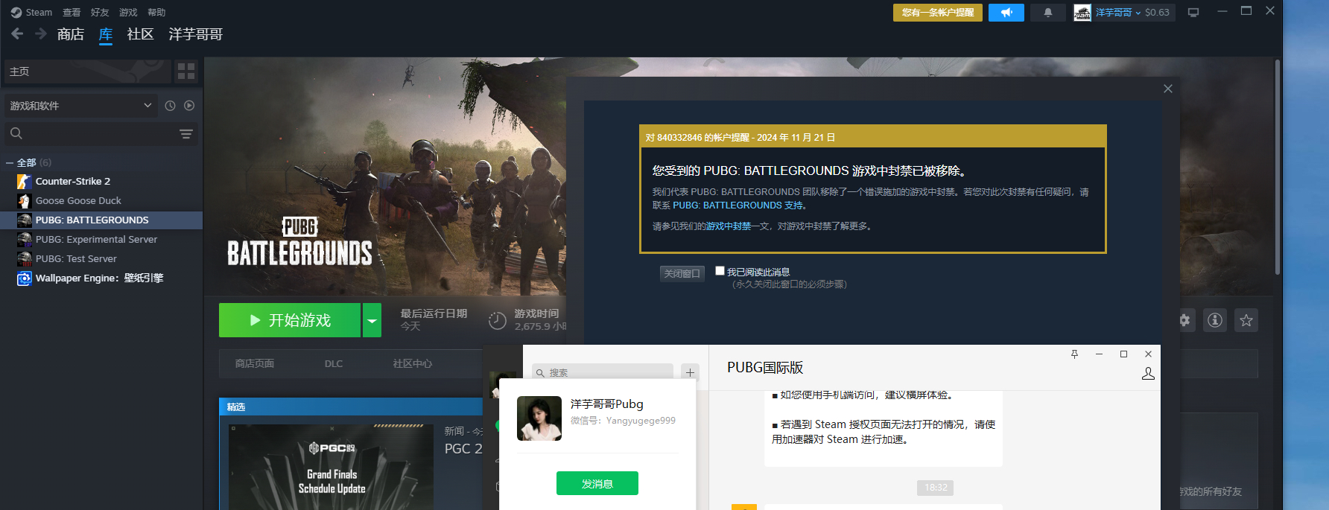Screen dimensions: 1329x510
Task: Open the notifications bell
Action: (x=1048, y=13)
